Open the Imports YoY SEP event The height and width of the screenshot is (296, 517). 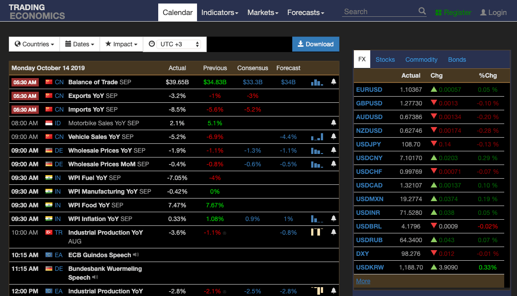(x=93, y=109)
